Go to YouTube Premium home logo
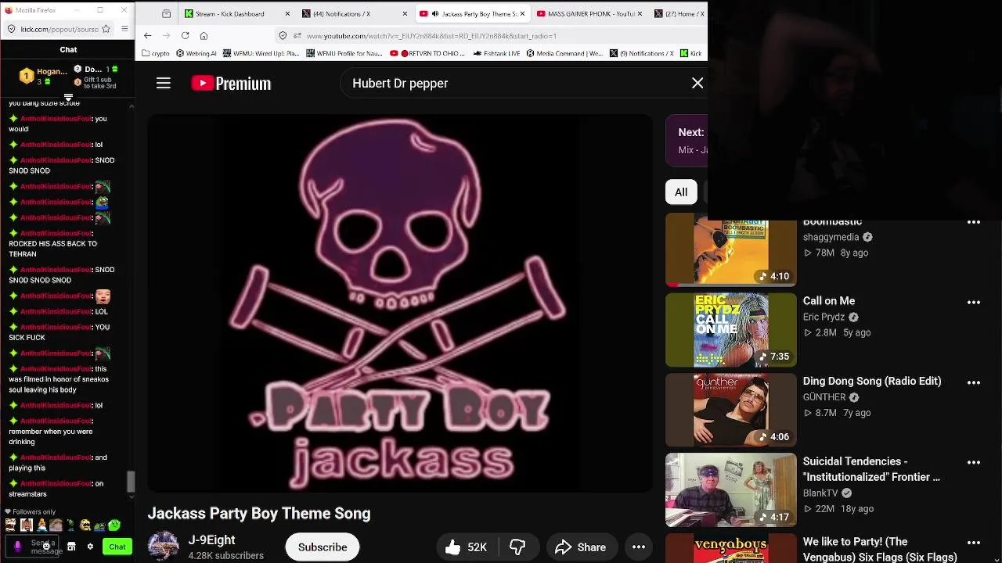This screenshot has width=1002, height=563. [231, 83]
